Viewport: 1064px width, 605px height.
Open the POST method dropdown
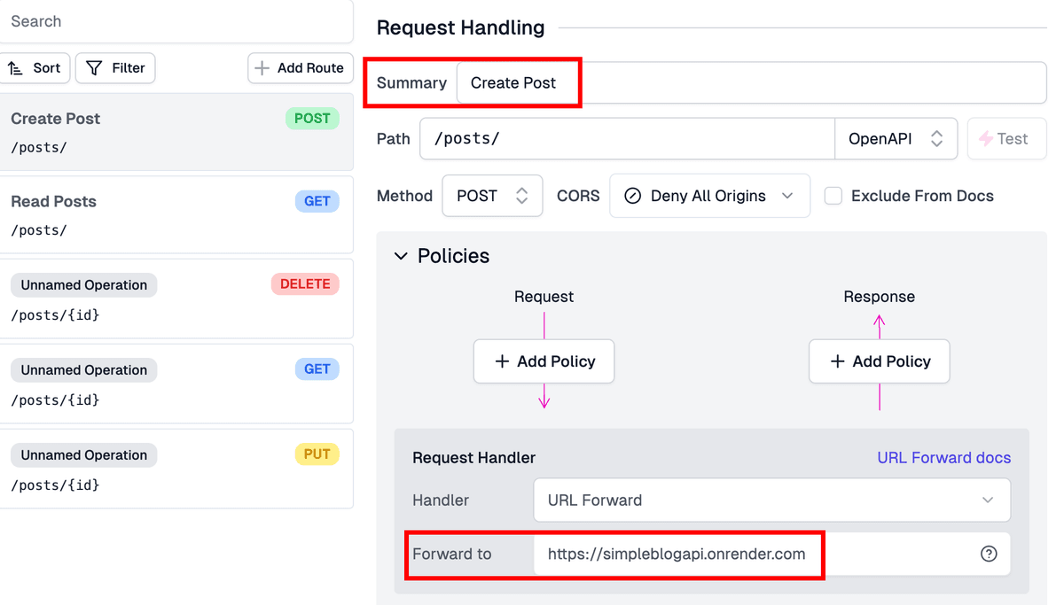[x=491, y=196]
